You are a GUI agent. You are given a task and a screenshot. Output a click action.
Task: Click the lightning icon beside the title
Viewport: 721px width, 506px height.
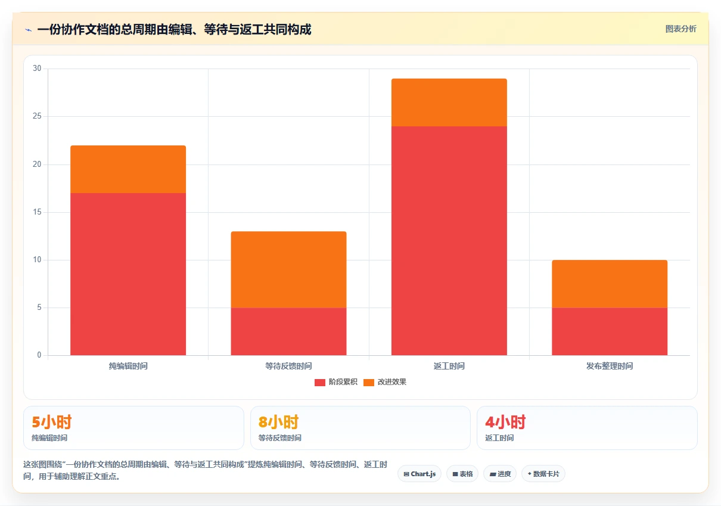[28, 29]
